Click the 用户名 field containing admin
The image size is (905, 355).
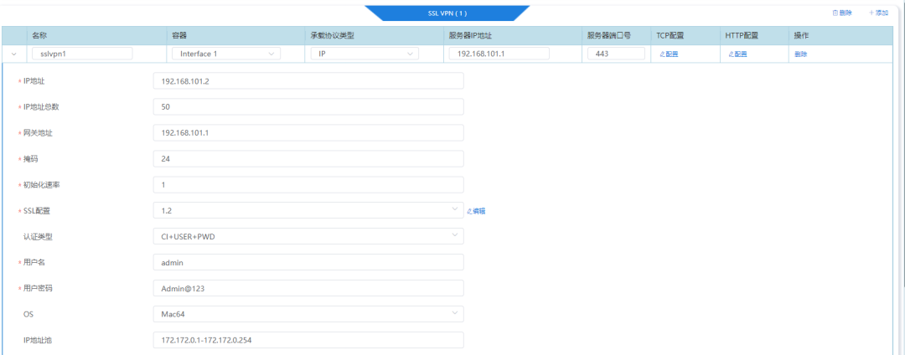308,262
